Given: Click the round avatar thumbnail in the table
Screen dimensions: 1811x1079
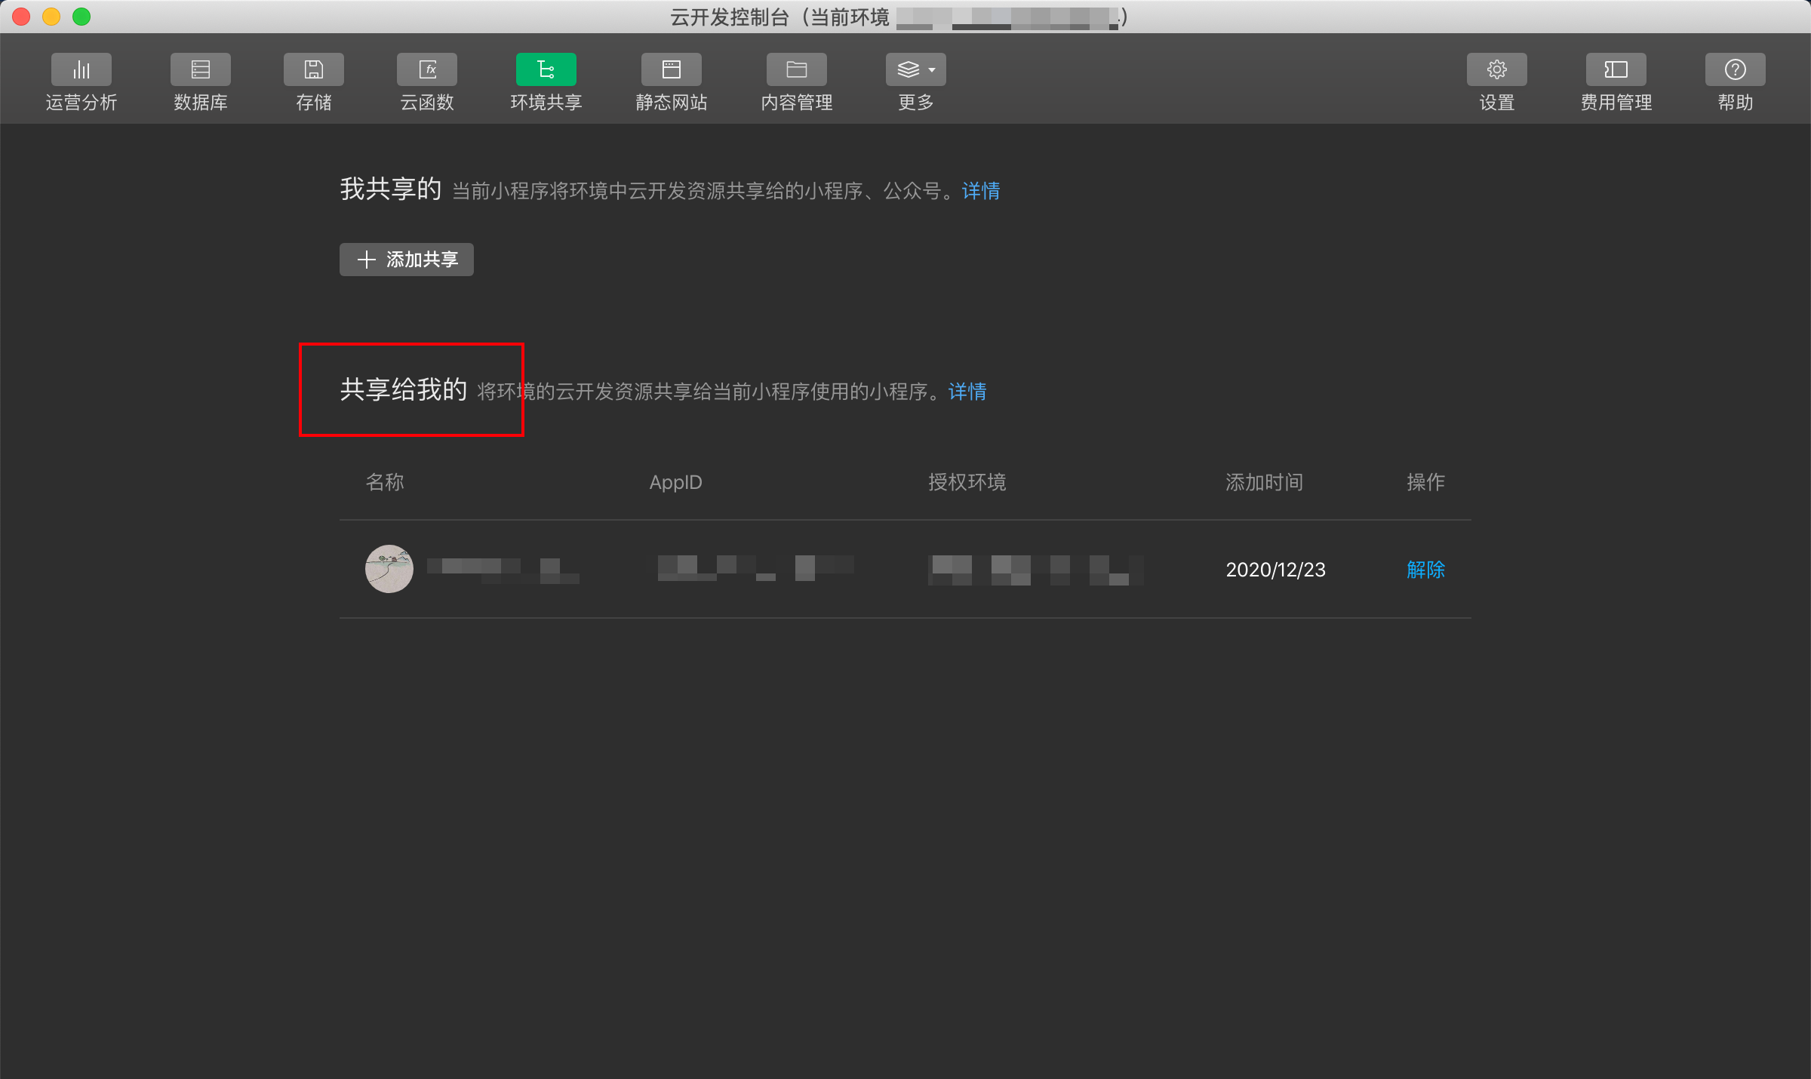Looking at the screenshot, I should [x=389, y=569].
